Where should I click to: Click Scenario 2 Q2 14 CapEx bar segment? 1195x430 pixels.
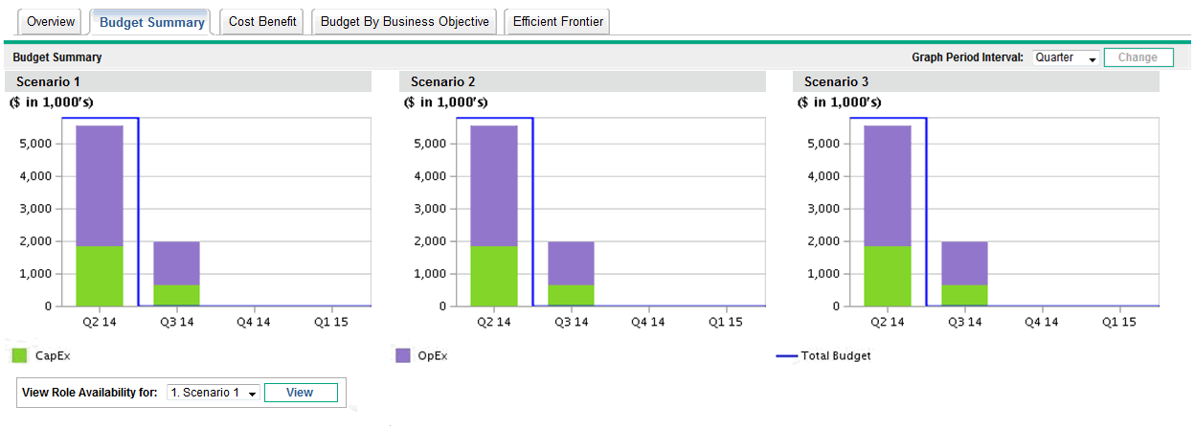tap(493, 276)
